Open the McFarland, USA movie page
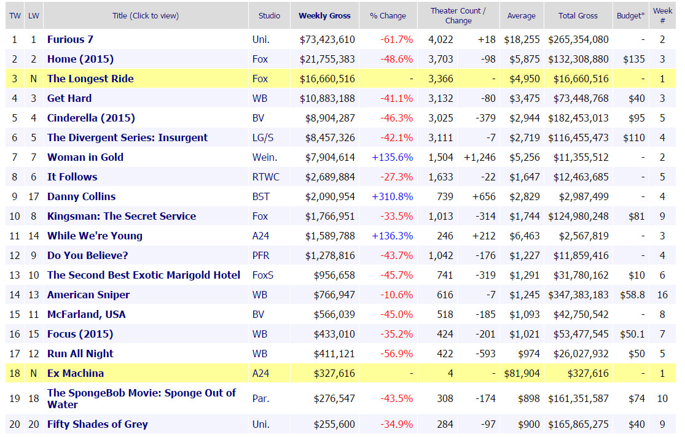Image resolution: width=685 pixels, height=437 pixels. 87,314
